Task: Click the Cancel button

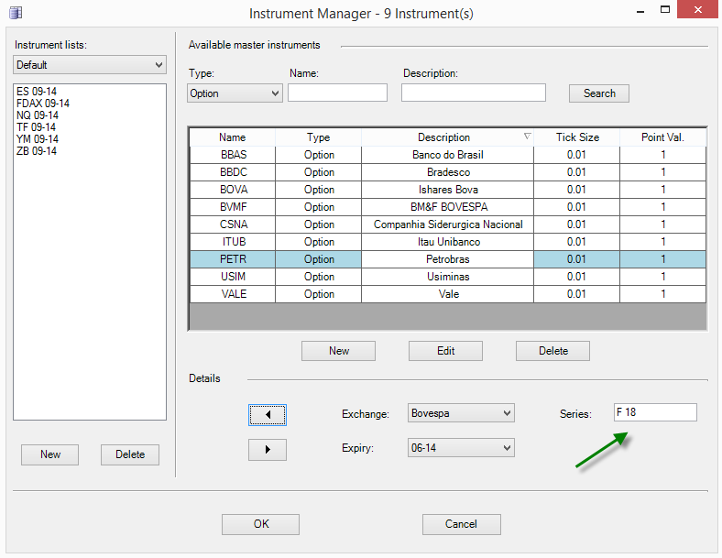Action: (x=462, y=524)
